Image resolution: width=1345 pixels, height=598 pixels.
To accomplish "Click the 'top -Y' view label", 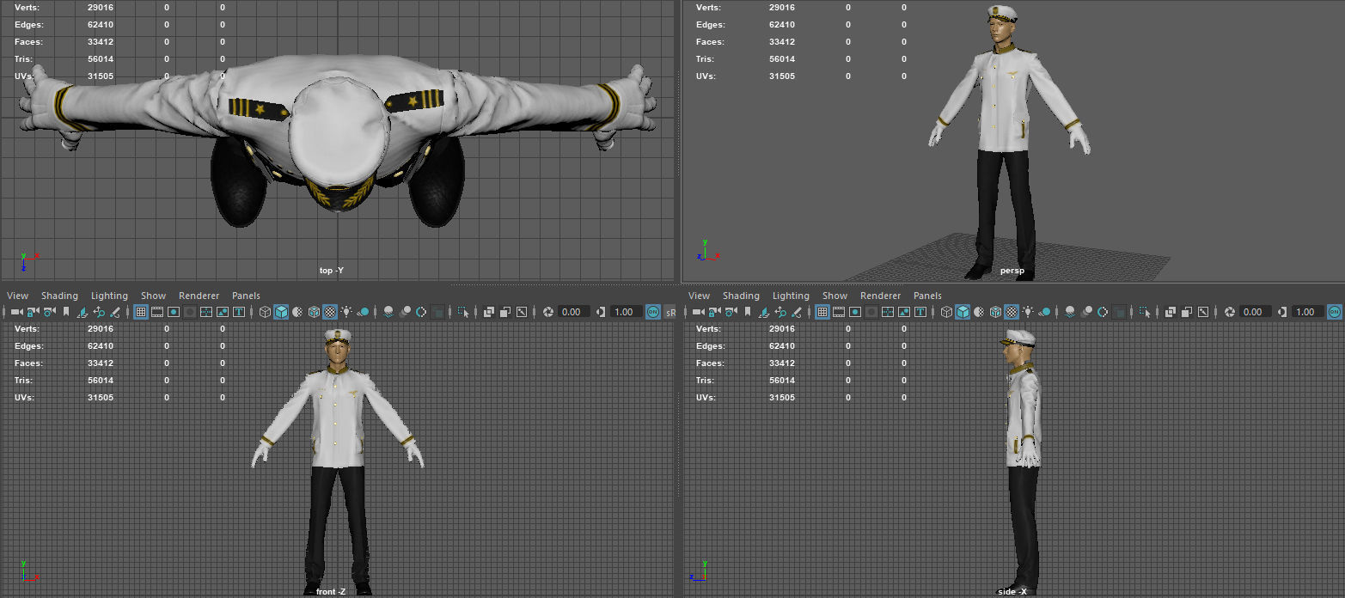I will 331,271.
